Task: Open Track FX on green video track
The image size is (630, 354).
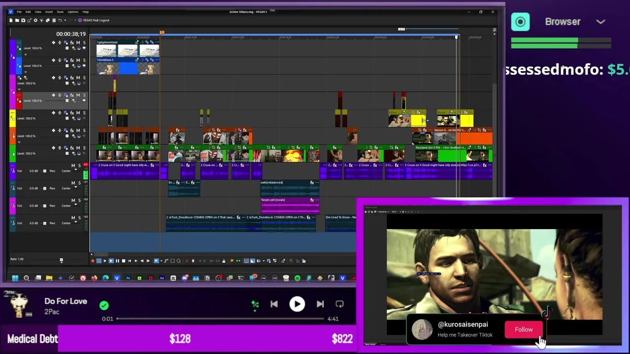Action: [x=72, y=147]
